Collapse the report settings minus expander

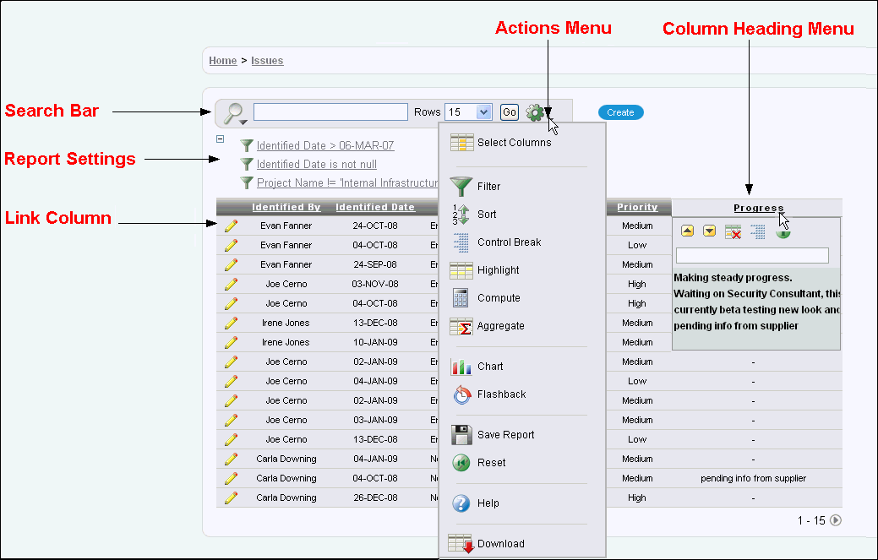pos(221,139)
